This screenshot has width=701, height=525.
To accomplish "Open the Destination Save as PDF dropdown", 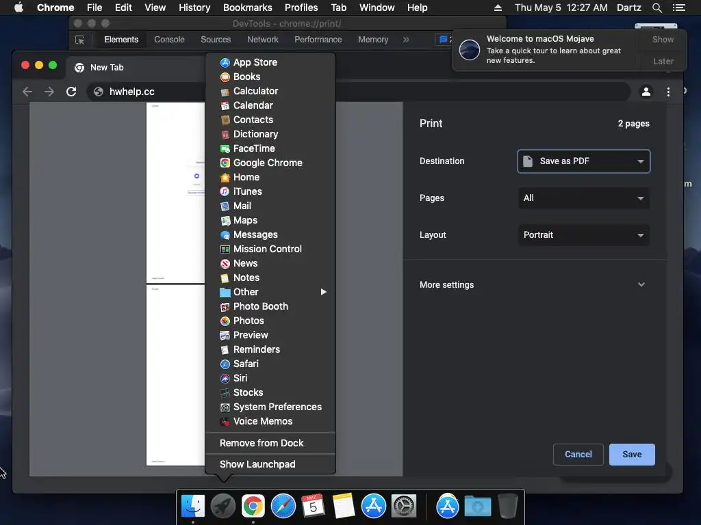I will 583,161.
